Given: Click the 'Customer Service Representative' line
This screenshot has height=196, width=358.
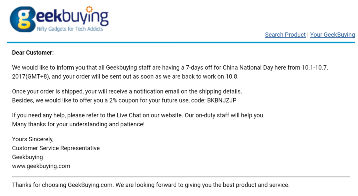Looking at the screenshot, I should [x=56, y=148].
